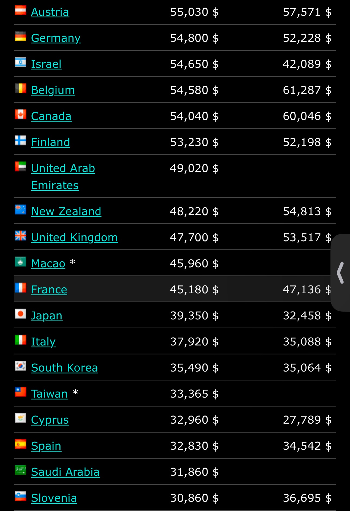Click the Japan flag icon
The image size is (350, 511).
(21, 314)
